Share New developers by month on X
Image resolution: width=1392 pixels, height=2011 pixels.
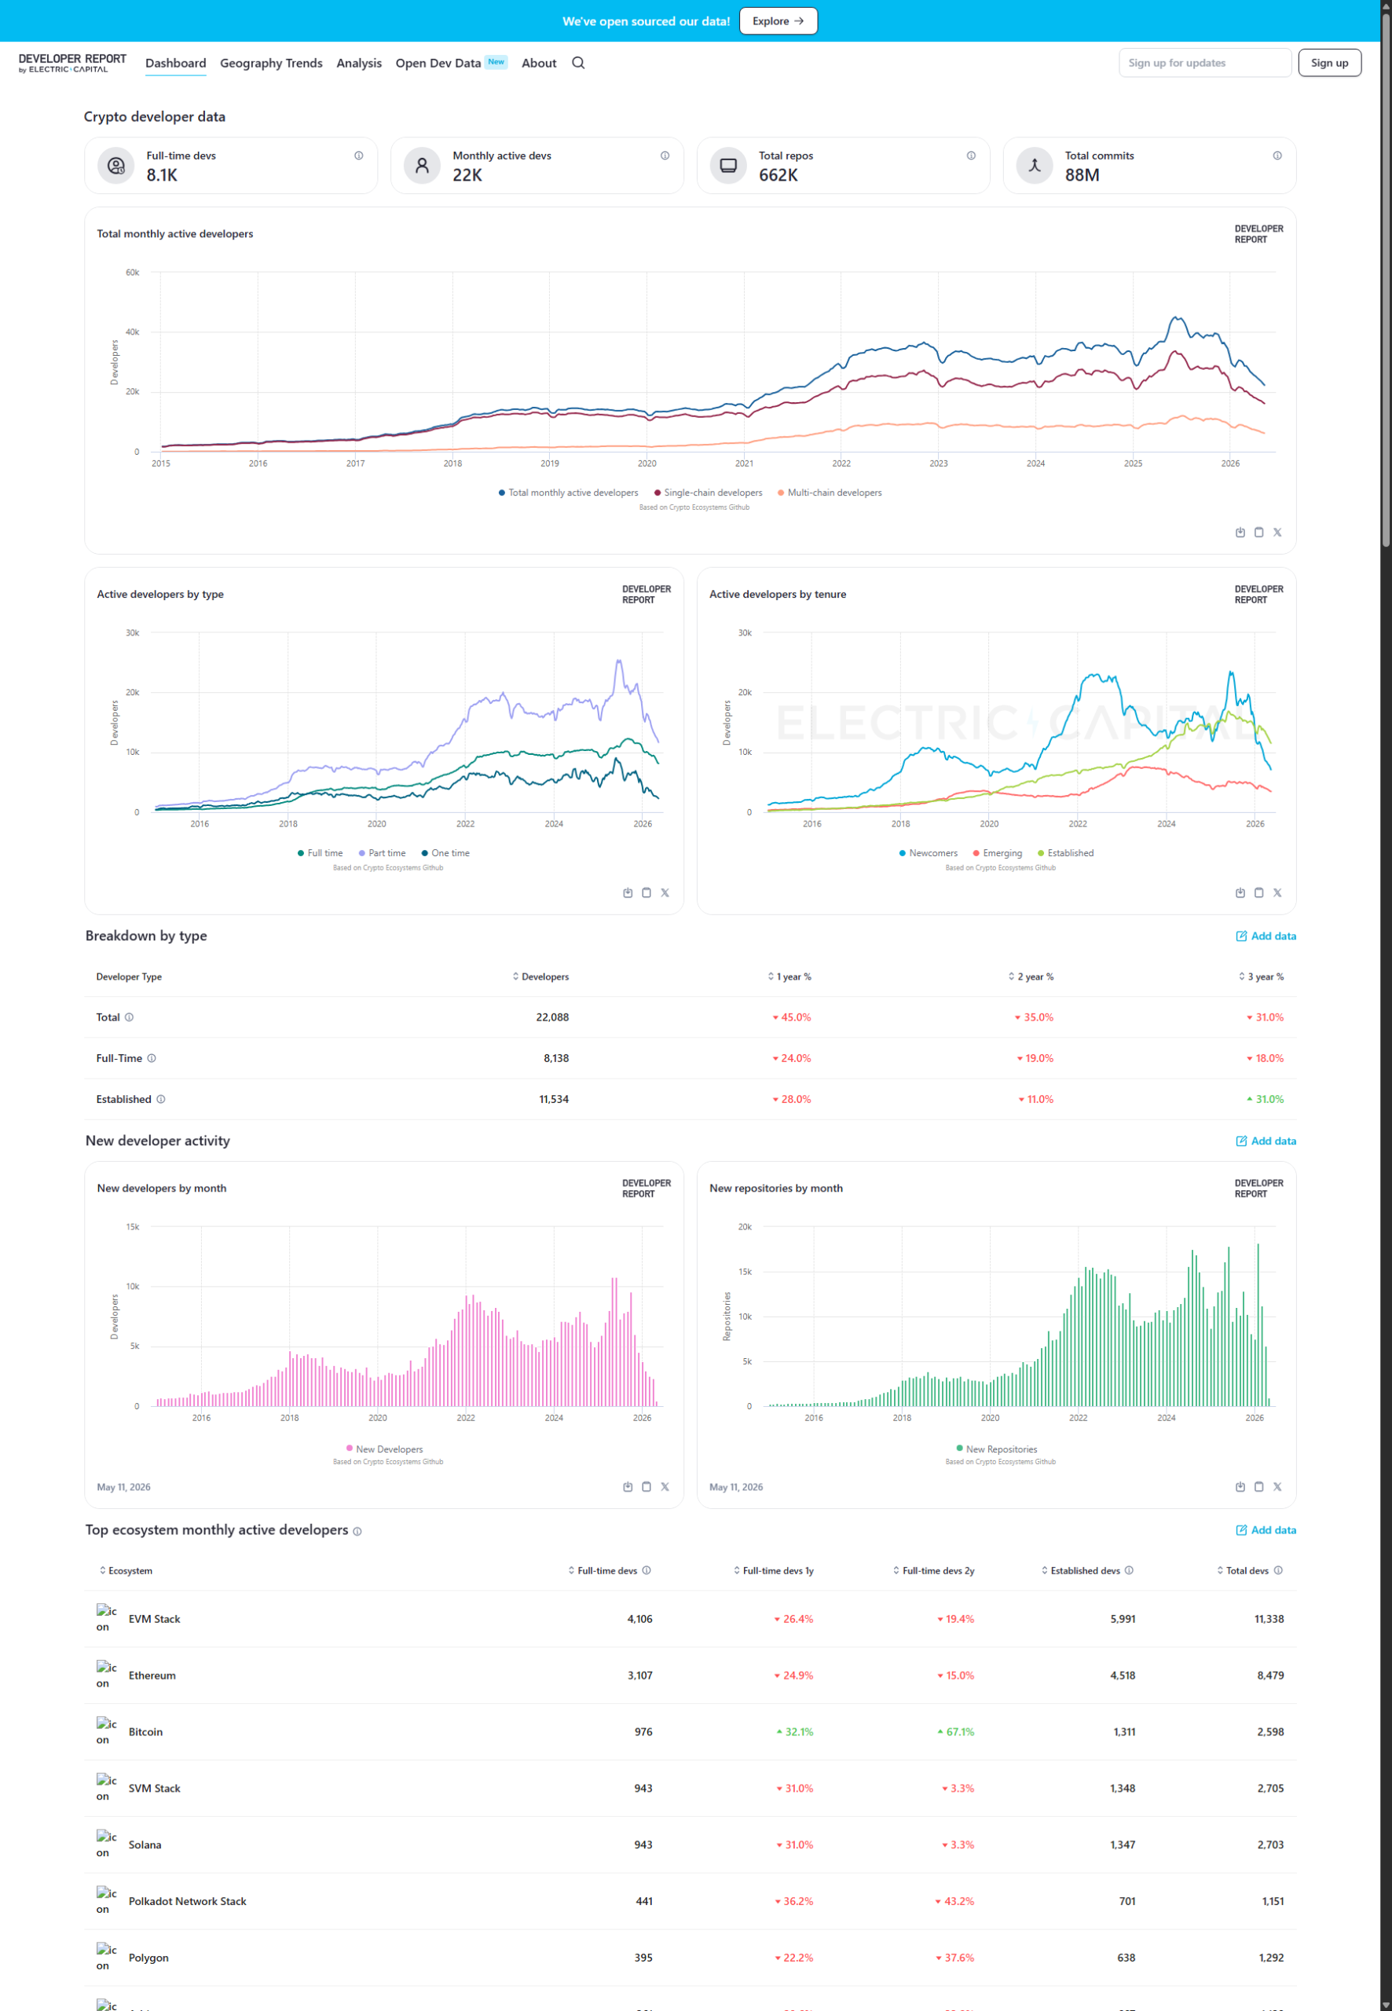point(665,1486)
